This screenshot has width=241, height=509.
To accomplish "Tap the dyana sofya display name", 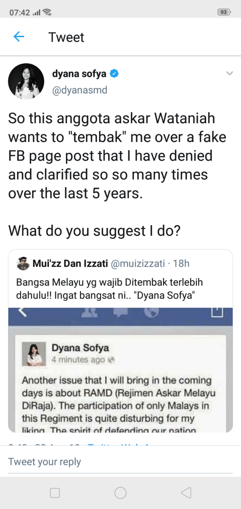I will pyautogui.click(x=79, y=74).
